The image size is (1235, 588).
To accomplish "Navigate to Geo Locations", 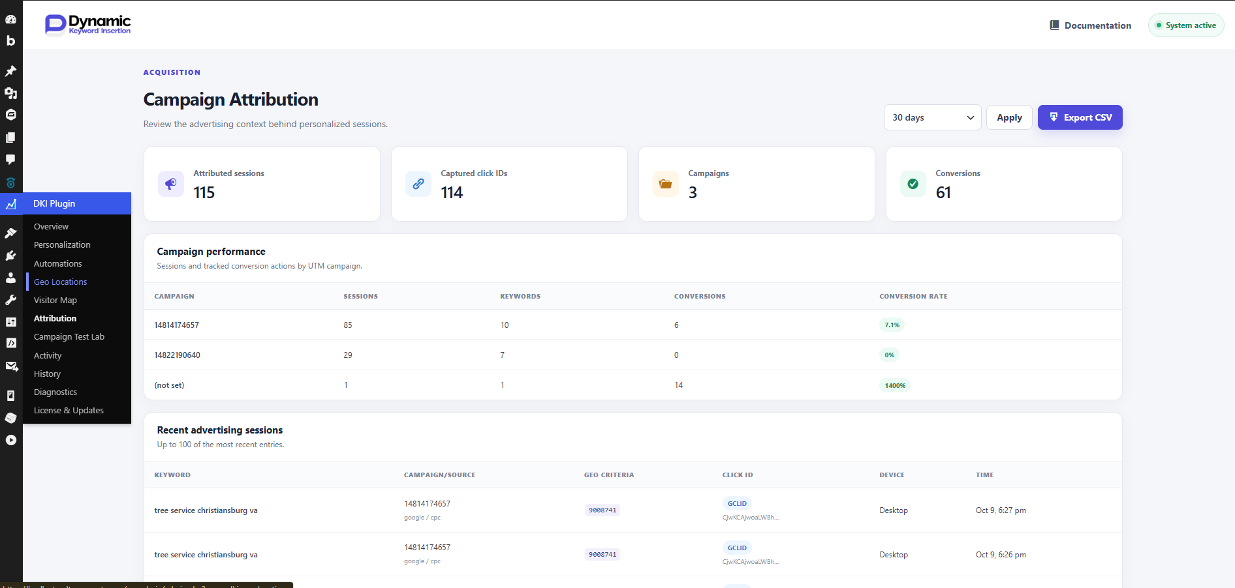I will (60, 282).
